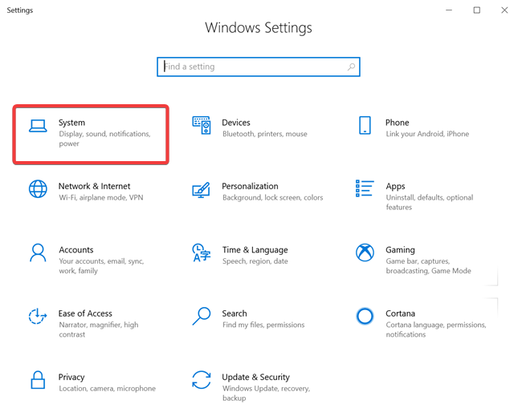
Task: Open the Time & Language icon
Action: [202, 252]
